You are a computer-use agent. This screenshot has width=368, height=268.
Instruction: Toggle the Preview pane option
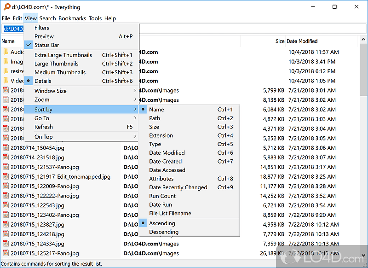(x=81, y=36)
